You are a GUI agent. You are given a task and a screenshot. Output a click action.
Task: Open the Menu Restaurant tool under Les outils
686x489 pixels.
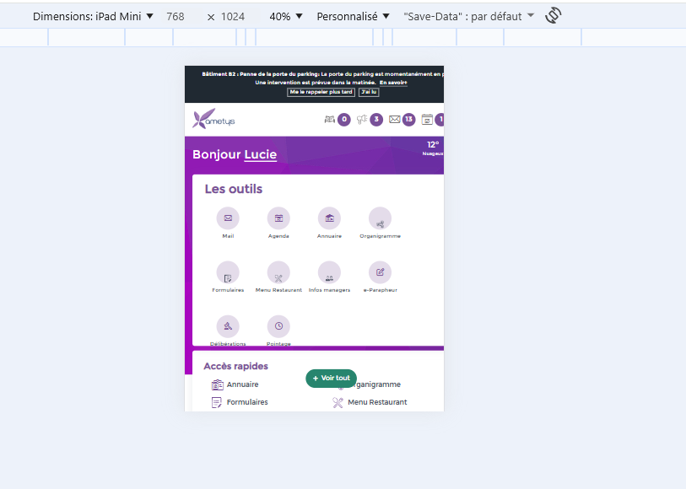(278, 272)
